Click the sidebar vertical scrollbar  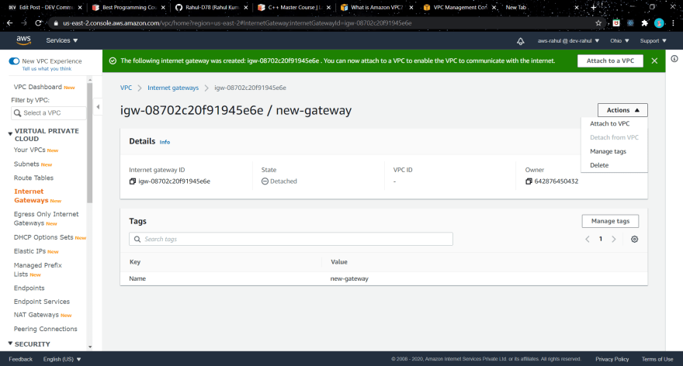pyautogui.click(x=90, y=143)
